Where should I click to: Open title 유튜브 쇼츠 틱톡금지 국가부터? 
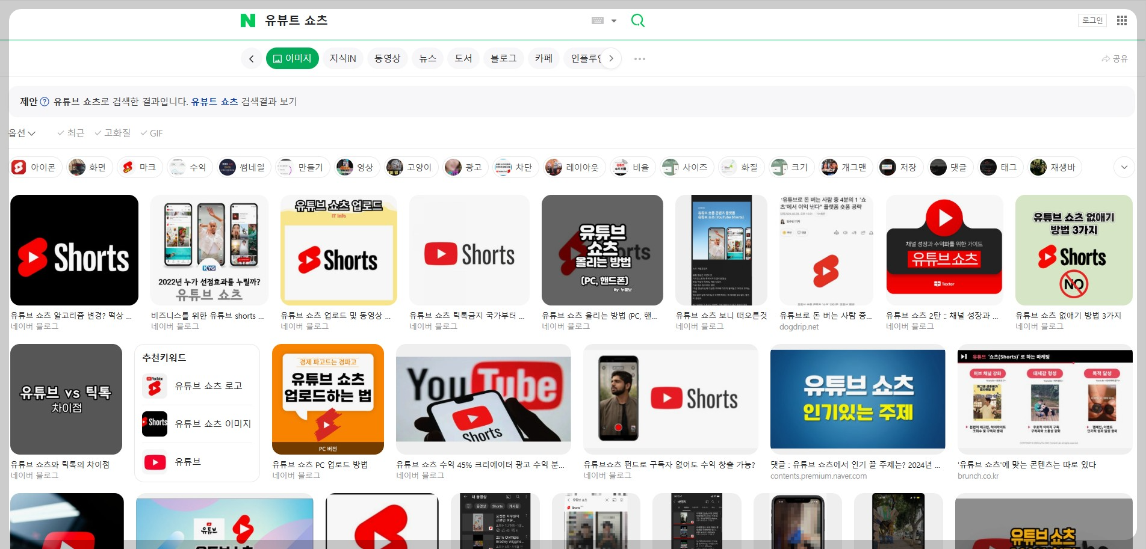point(467,316)
